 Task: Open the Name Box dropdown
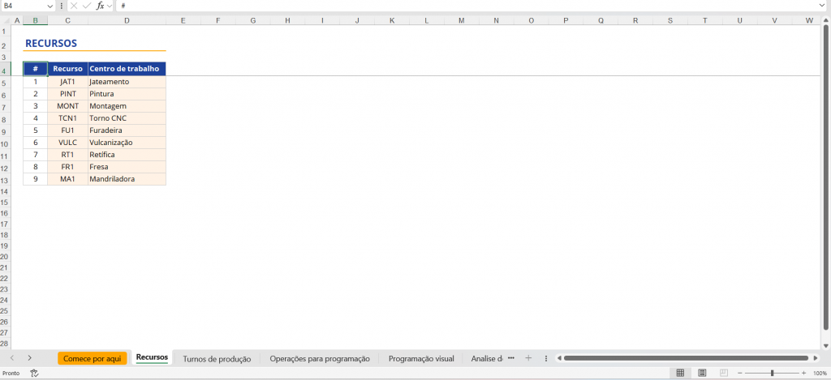(x=50, y=6)
